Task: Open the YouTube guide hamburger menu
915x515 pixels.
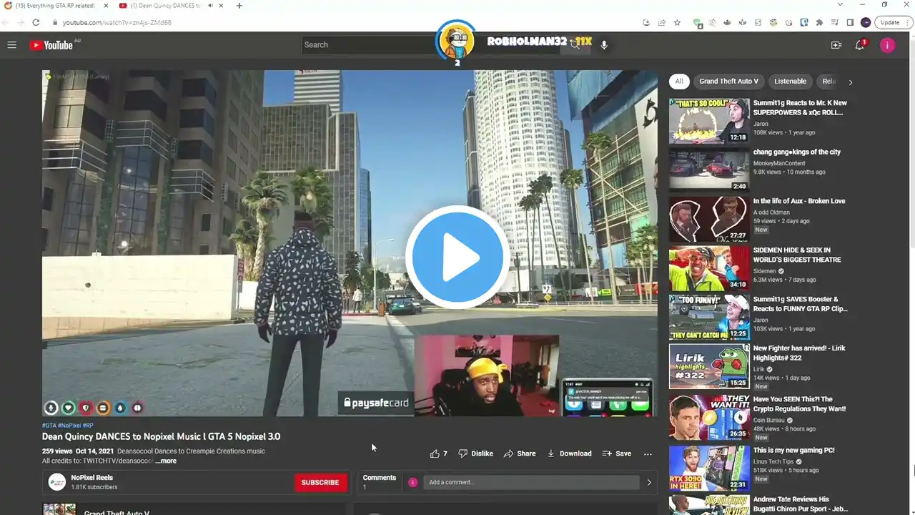Action: pos(11,45)
